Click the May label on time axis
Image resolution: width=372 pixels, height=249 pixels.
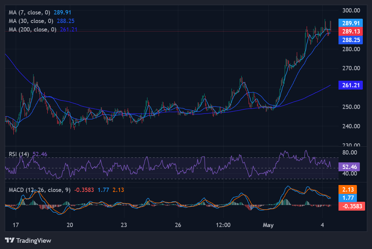(x=268, y=225)
